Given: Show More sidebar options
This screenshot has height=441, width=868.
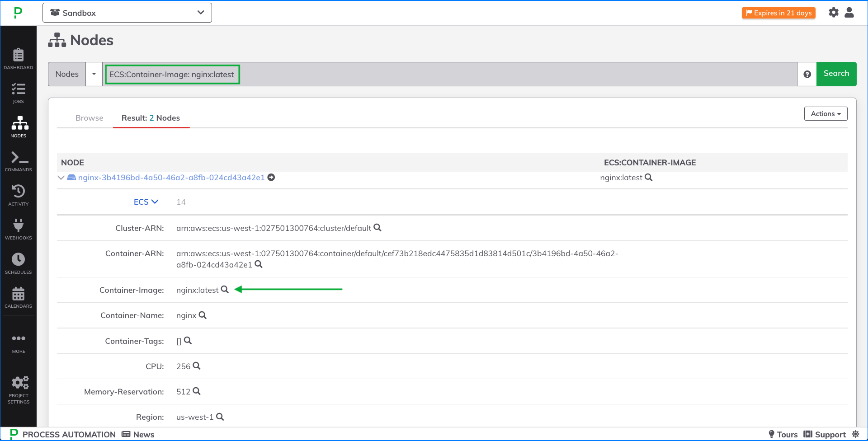Looking at the screenshot, I should (18, 343).
